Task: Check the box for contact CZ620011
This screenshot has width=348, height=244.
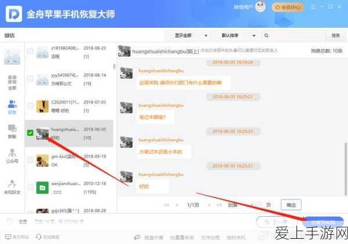Action: (x=30, y=105)
